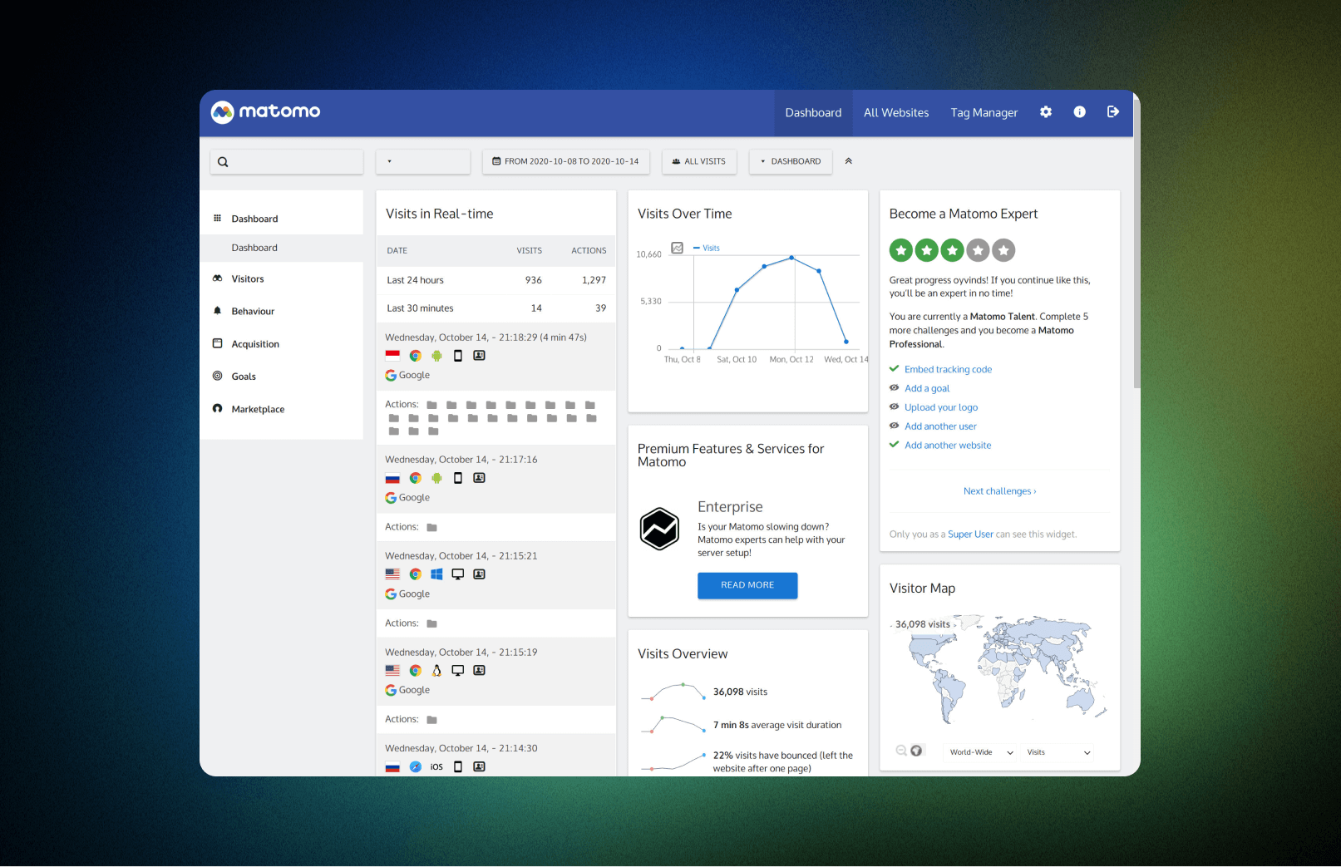The width and height of the screenshot is (1341, 867).
Task: Click Safari browser icon in 21:14:30 visit
Action: coord(416,767)
